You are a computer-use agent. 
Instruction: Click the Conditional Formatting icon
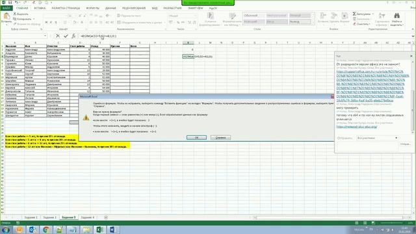(210, 16)
